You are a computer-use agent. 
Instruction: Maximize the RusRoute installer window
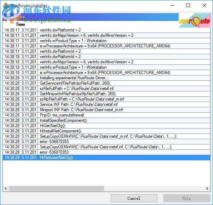point(188,5)
